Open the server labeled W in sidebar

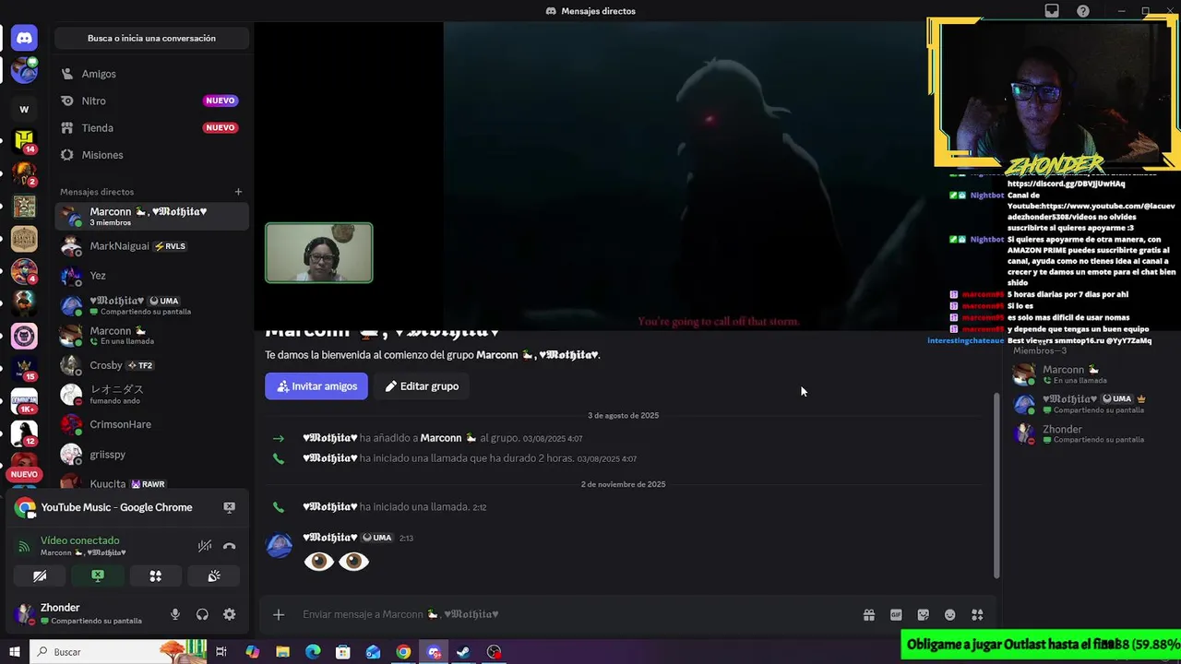24,109
